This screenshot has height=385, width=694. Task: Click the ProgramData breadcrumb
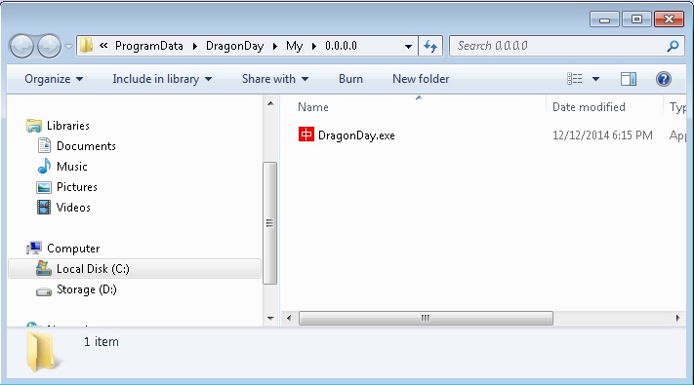pyautogui.click(x=148, y=46)
